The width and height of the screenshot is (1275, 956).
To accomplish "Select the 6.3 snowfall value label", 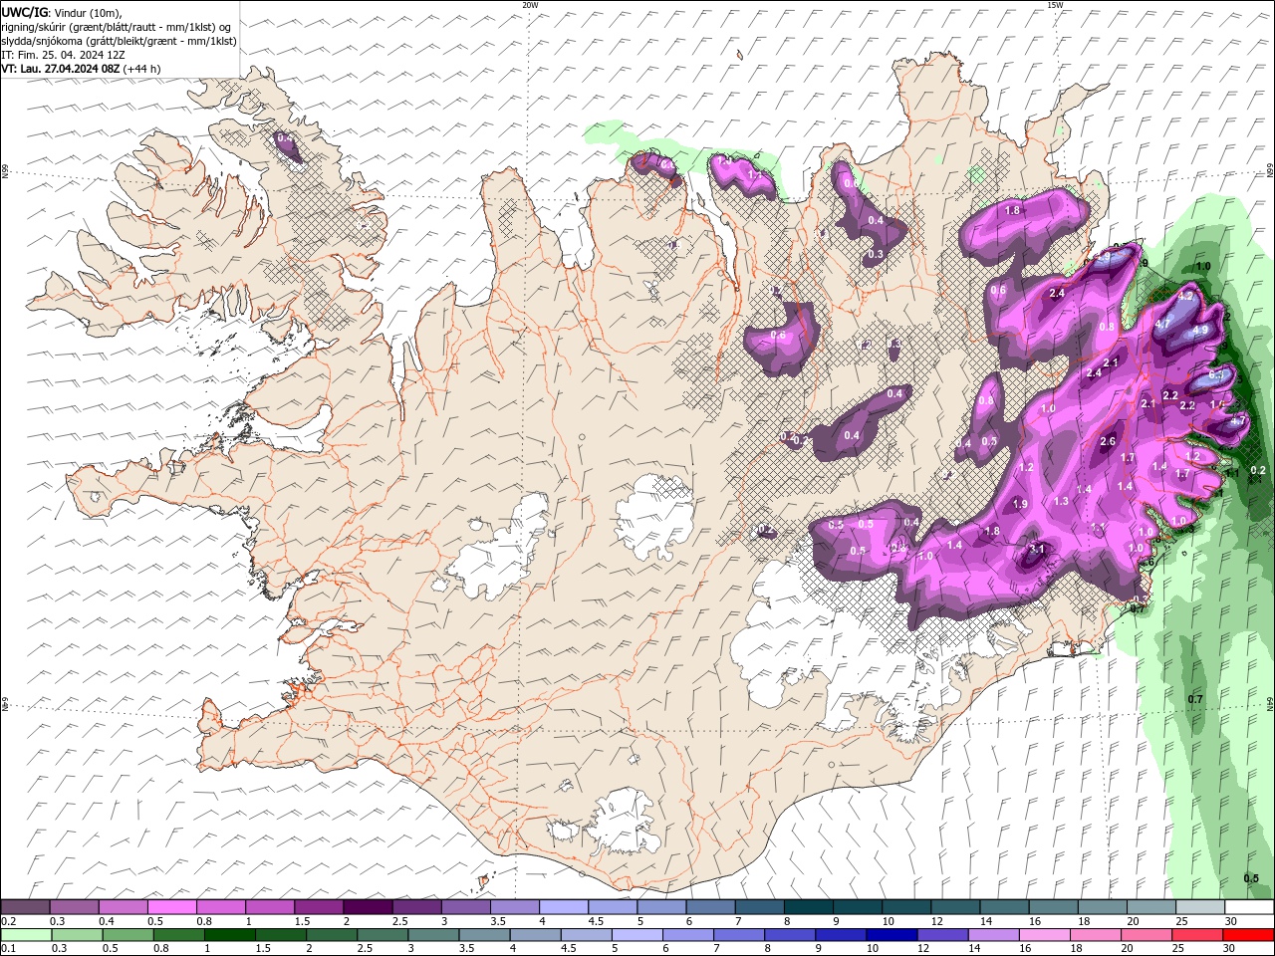I will [x=1216, y=374].
